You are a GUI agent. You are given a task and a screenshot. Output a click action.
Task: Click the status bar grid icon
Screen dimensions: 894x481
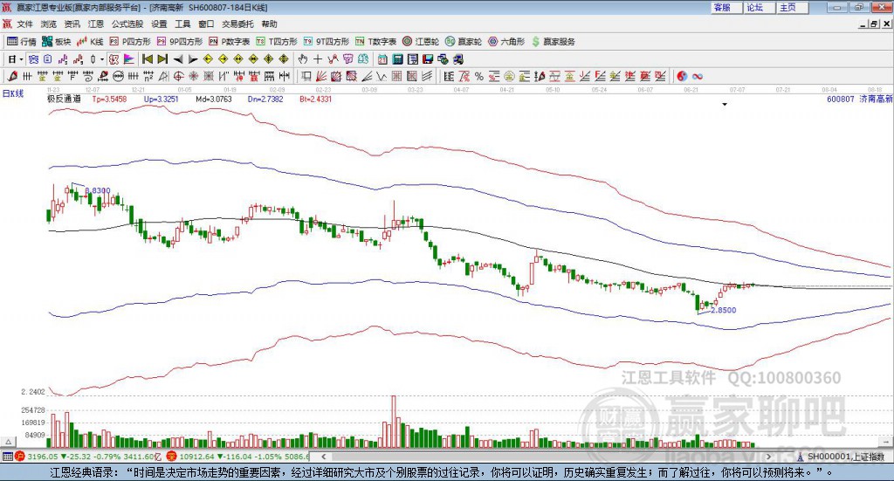coord(7,457)
